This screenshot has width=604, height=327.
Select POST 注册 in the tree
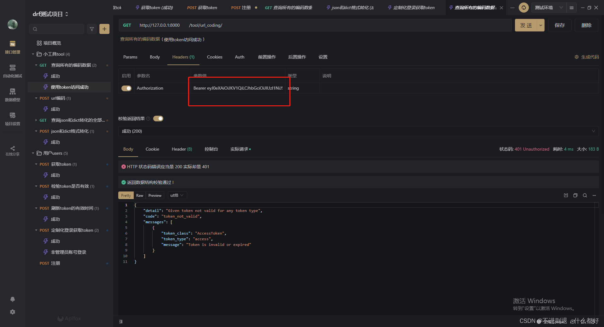50,263
